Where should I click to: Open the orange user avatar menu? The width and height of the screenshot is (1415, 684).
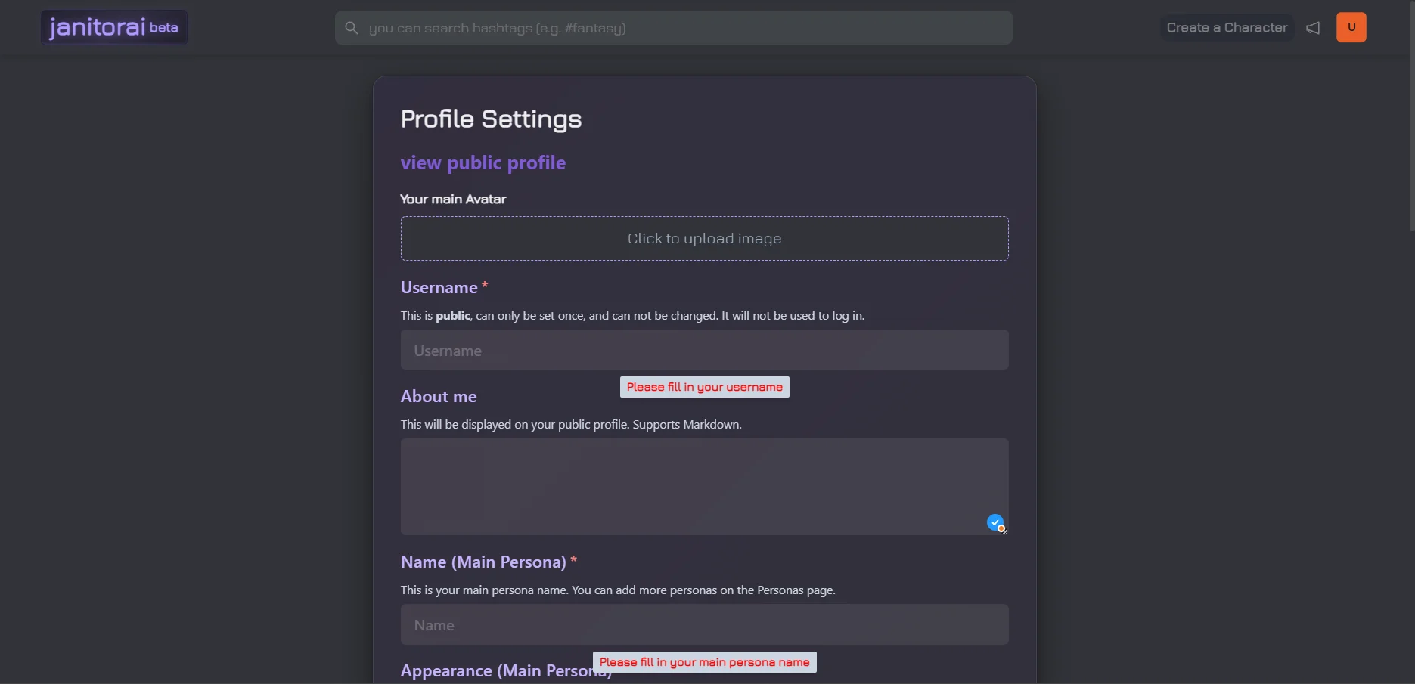point(1351,28)
